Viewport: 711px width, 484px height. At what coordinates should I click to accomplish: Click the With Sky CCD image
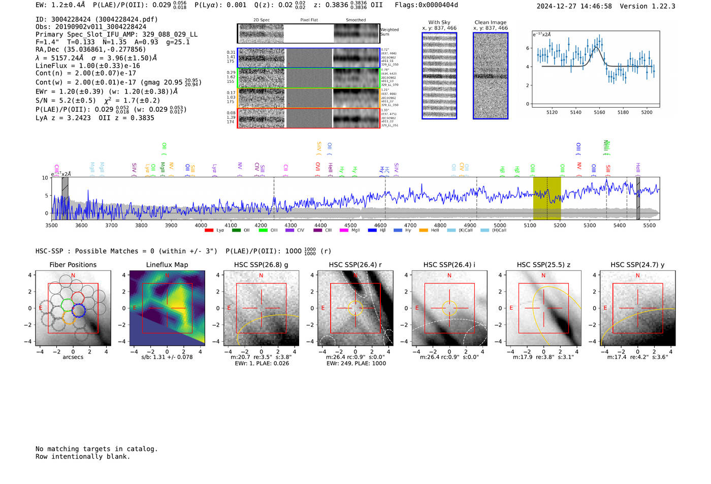coord(439,76)
